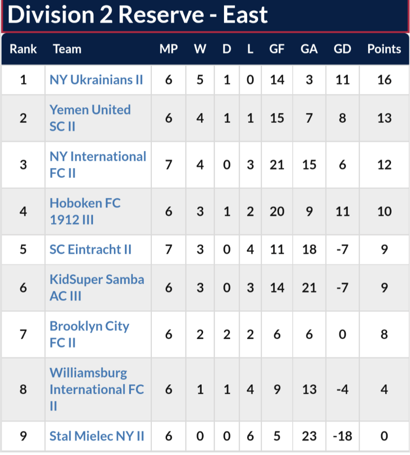Click Stal Mielec goal difference -18 cell
Screen dimensions: 410x455
click(343, 436)
